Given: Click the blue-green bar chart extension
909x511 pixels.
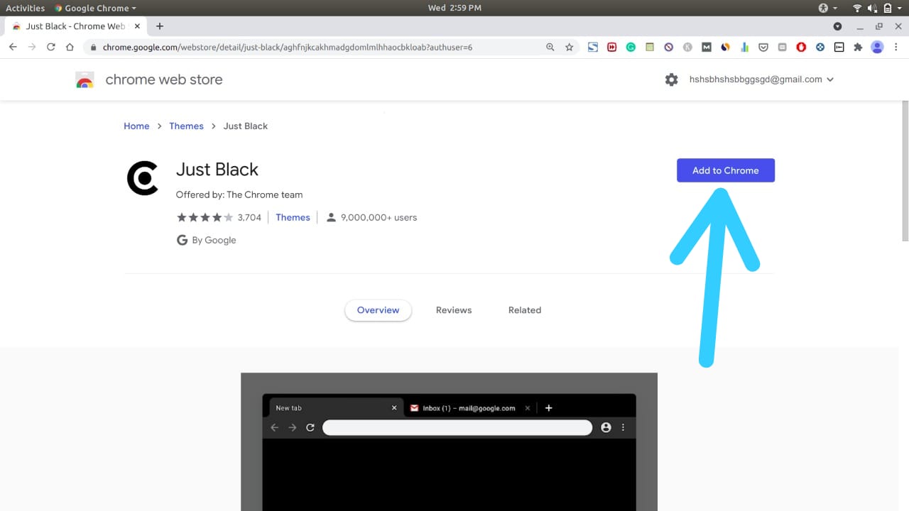Looking at the screenshot, I should click(744, 47).
